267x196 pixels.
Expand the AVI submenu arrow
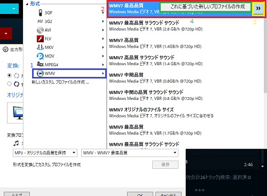click(x=103, y=30)
